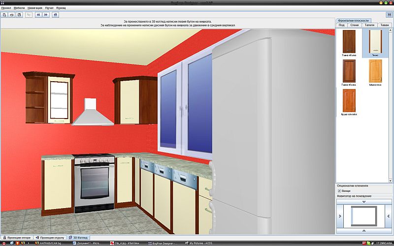Screen dimensions: 394x246
Task: Open the Clip_4.jpg IrfanView taskbar item
Action: 125,243
